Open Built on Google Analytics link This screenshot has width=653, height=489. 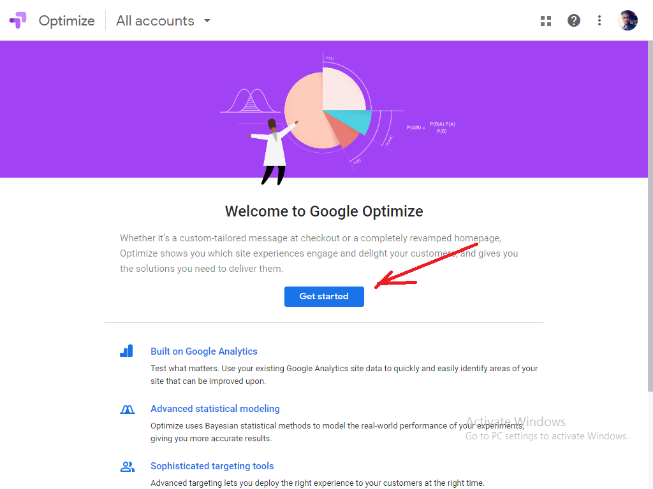point(203,351)
